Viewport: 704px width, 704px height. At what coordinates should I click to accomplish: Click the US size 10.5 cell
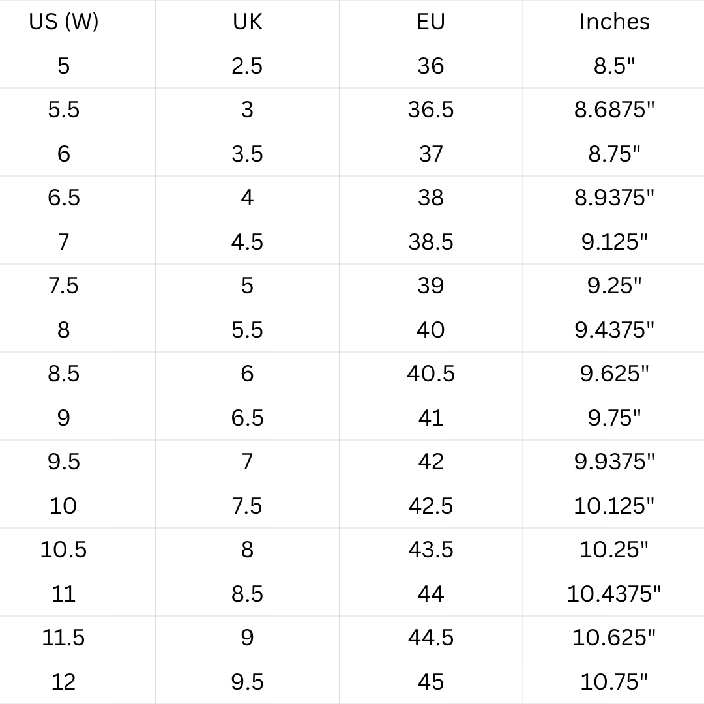click(x=64, y=550)
